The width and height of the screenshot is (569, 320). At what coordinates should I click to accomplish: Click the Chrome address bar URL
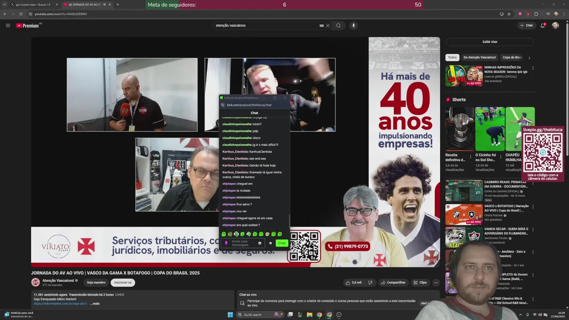click(61, 14)
